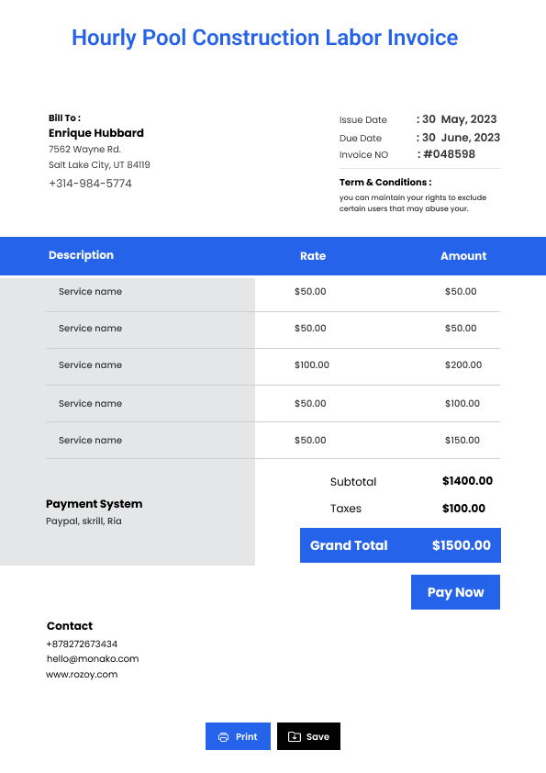Select the Rate column header

click(x=313, y=256)
